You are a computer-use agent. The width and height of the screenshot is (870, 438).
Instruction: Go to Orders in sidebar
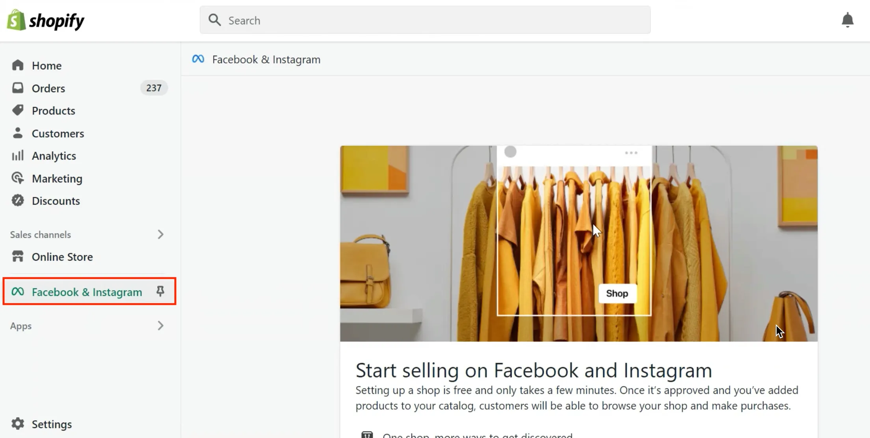48,88
